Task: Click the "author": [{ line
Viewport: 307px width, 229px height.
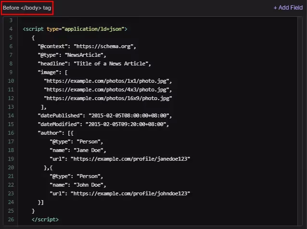Action: point(56,133)
